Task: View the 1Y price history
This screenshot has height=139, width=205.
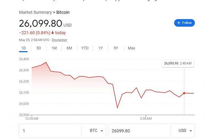Action: click(100, 48)
